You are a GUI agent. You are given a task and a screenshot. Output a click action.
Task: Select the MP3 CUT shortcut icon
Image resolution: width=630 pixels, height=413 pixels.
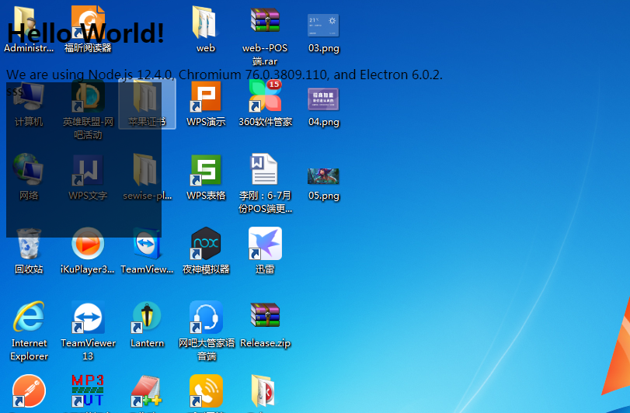pyautogui.click(x=88, y=391)
